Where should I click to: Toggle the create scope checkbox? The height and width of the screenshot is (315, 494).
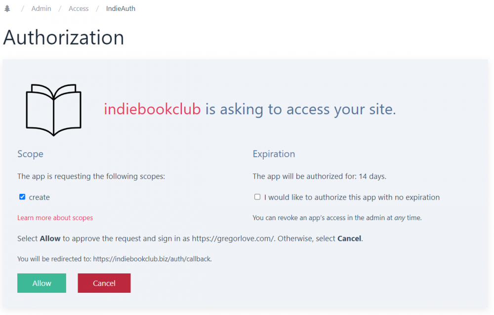coord(22,197)
